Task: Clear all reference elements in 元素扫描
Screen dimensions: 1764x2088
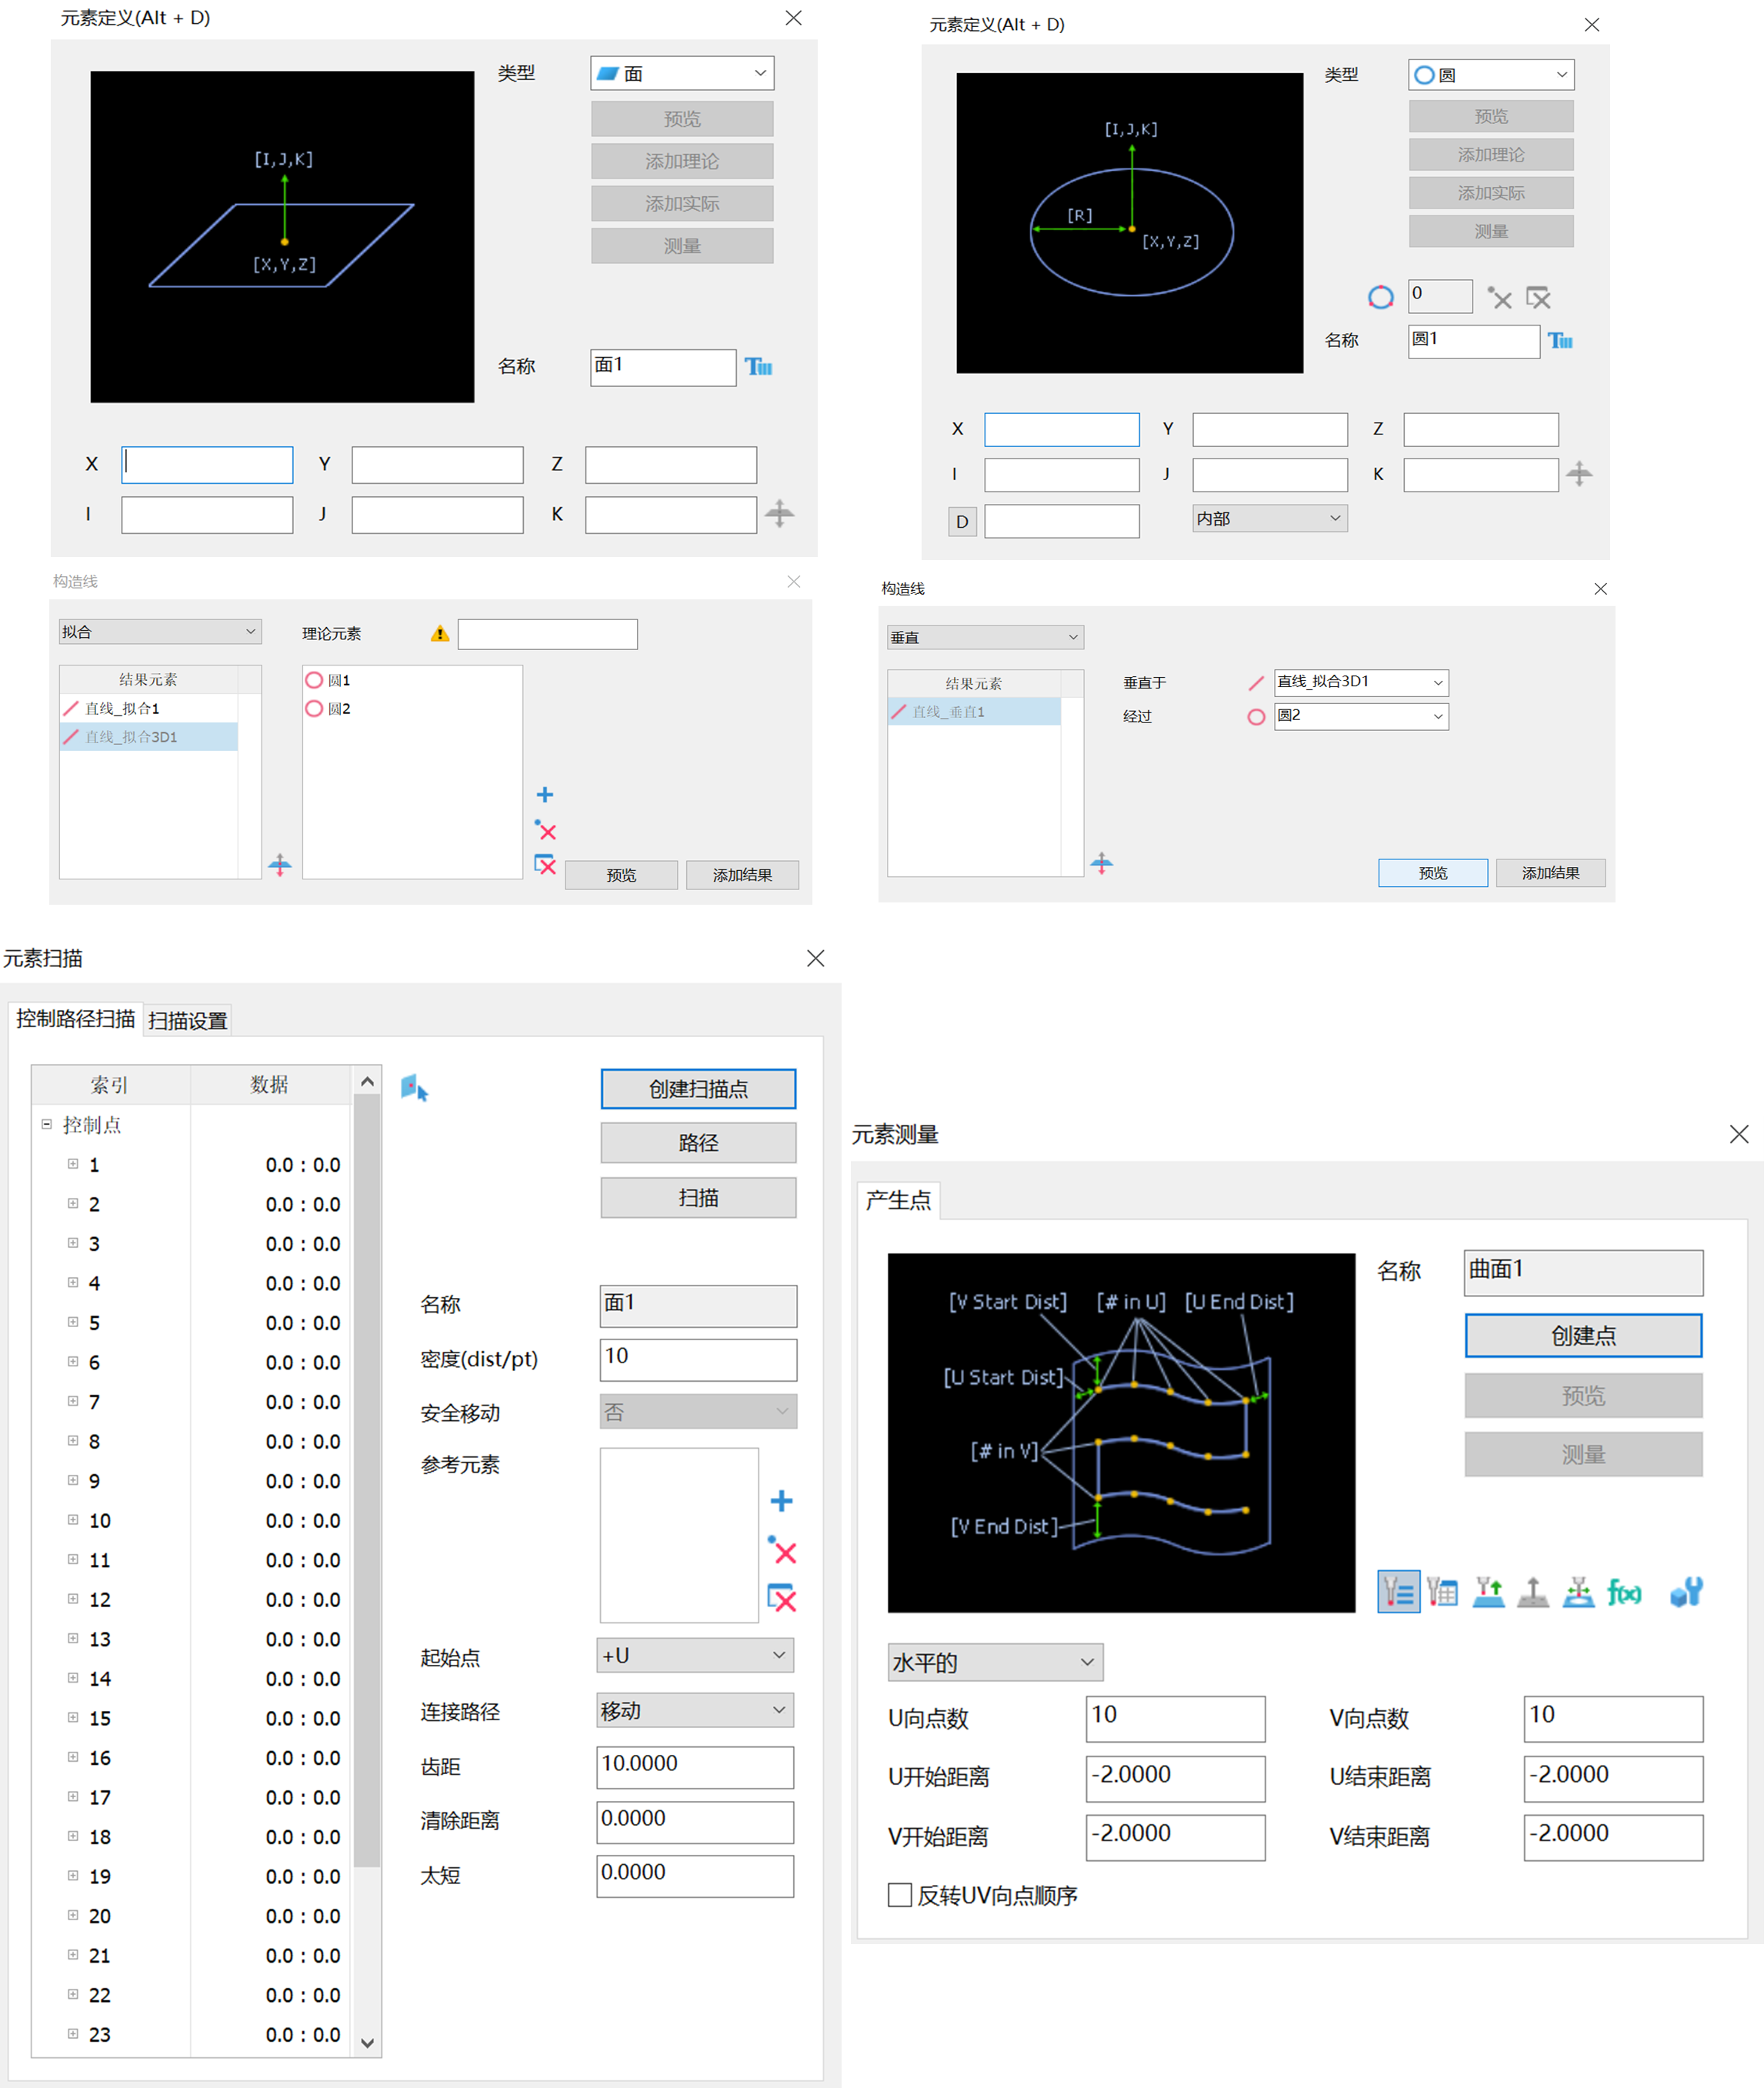Action: pos(782,1598)
